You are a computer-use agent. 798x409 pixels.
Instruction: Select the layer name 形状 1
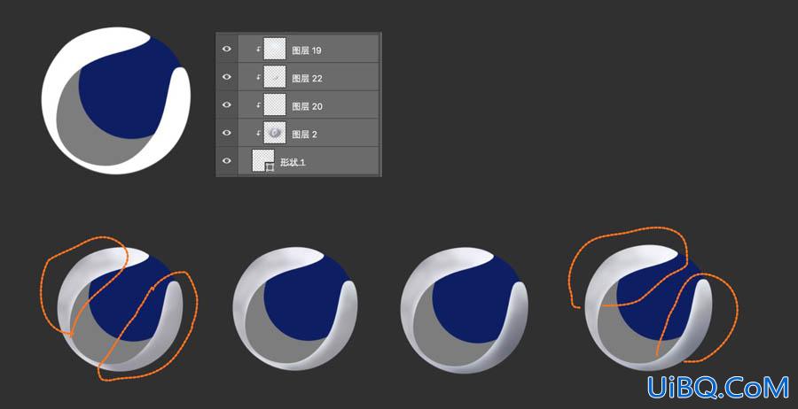click(293, 163)
